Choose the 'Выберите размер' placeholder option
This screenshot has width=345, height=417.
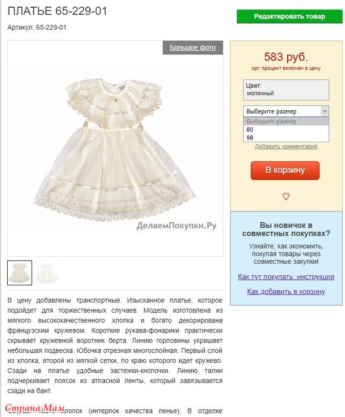pos(286,122)
